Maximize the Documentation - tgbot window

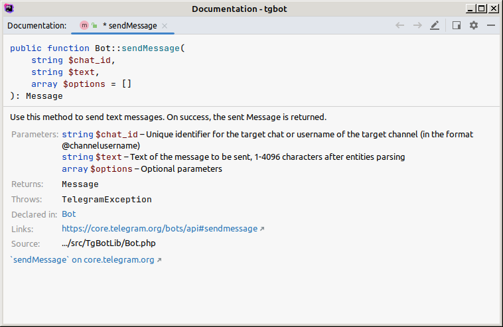click(x=482, y=9)
